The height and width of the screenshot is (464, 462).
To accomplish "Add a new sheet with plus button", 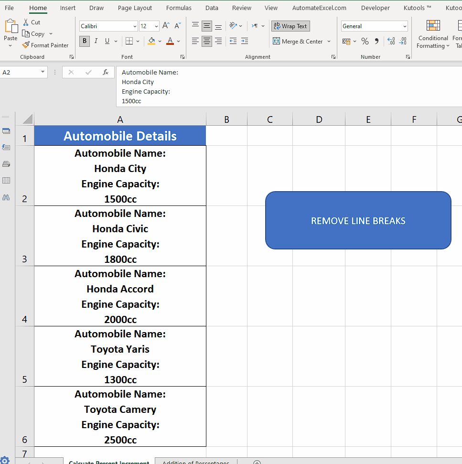I will [257, 462].
